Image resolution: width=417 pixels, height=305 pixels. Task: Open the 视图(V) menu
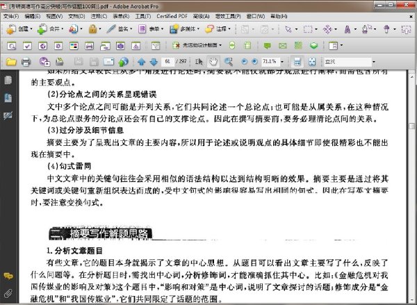tap(54, 17)
